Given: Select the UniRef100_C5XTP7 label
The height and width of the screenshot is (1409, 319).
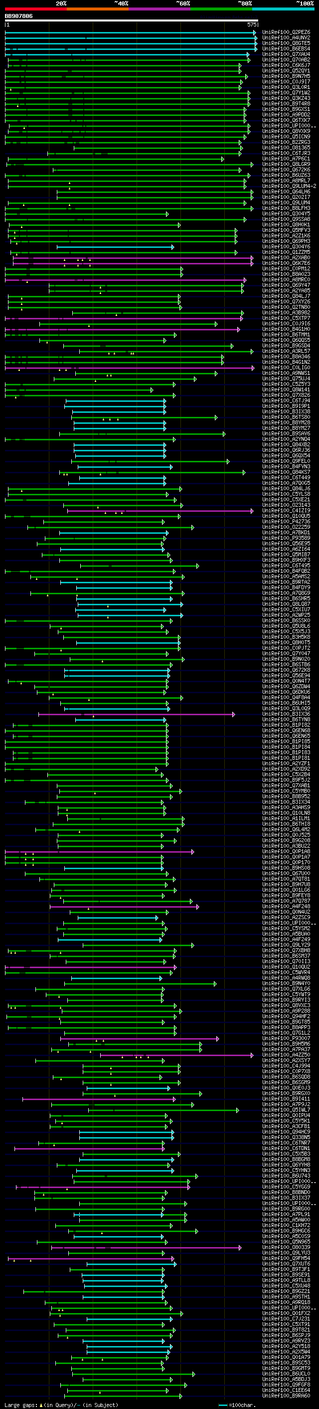Looking at the screenshot, I should pyautogui.click(x=286, y=318).
